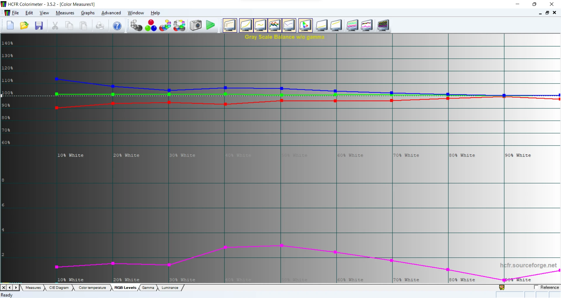Click the blue data point at 10% White
Image resolution: width=561 pixels, height=298 pixels.
coord(57,79)
